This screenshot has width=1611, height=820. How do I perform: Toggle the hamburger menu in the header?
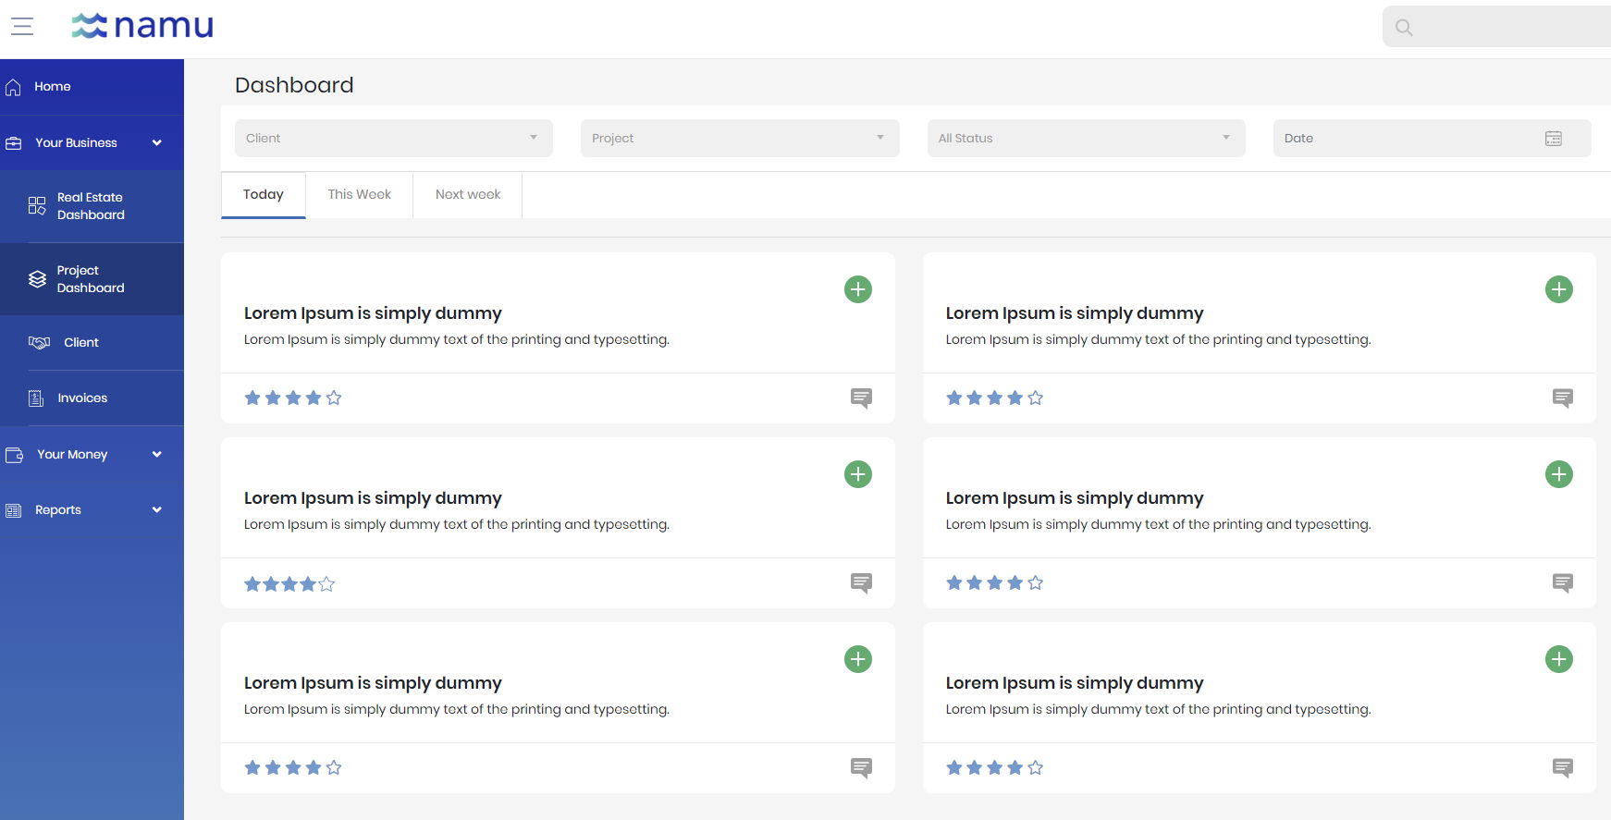click(22, 26)
